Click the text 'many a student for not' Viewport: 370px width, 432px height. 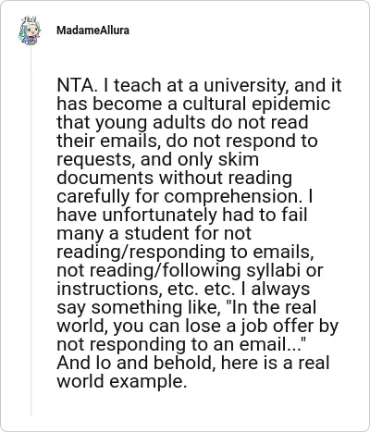click(154, 234)
